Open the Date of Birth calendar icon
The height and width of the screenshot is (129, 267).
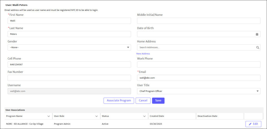(x=257, y=34)
